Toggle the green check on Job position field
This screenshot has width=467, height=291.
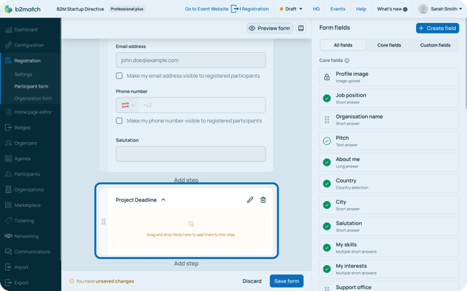pyautogui.click(x=327, y=98)
